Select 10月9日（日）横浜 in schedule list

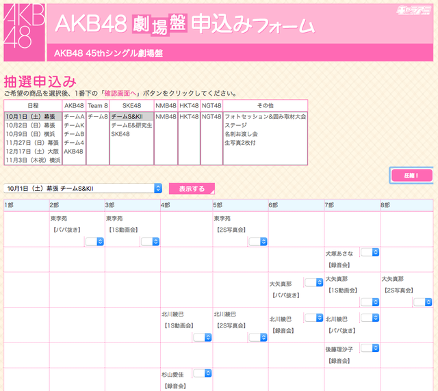(31, 134)
